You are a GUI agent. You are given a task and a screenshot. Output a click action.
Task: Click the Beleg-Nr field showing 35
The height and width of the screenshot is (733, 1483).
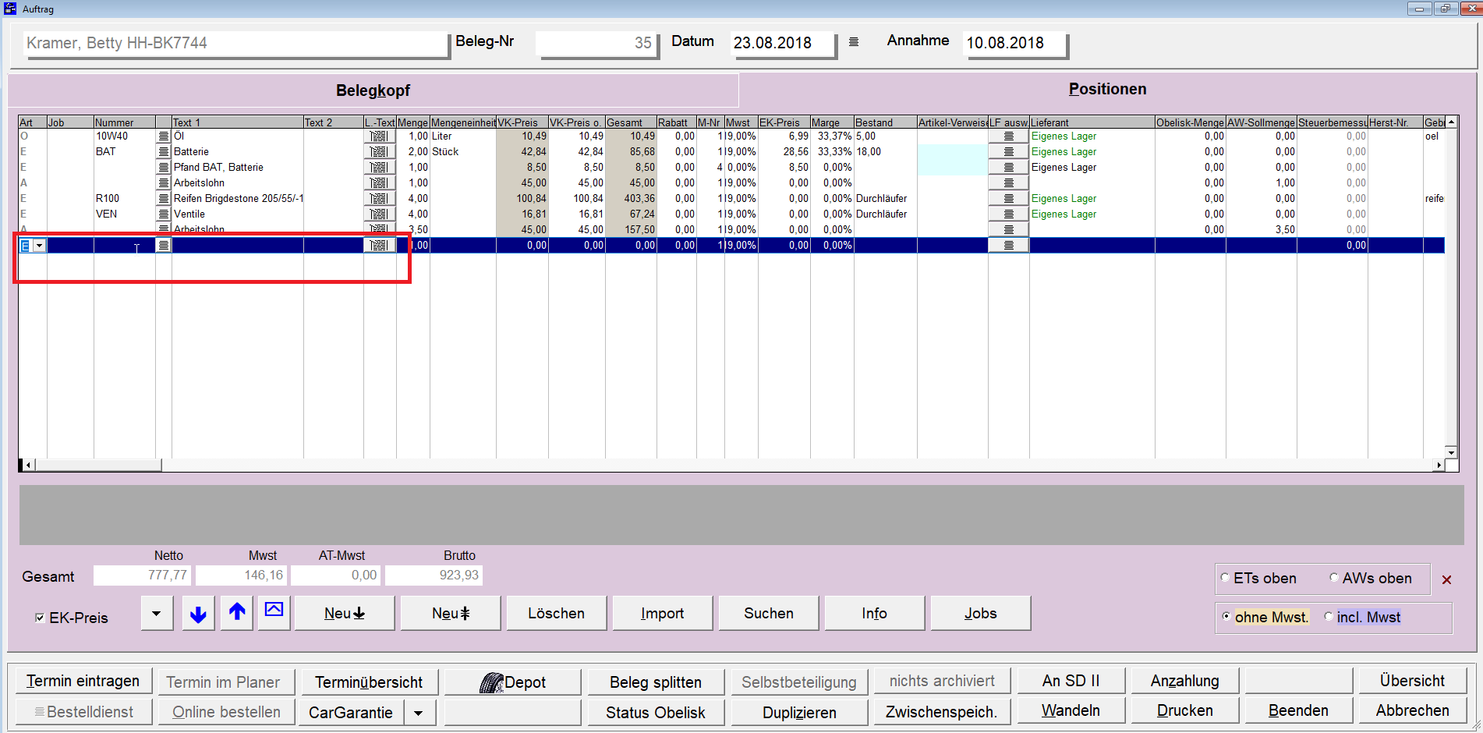[x=597, y=43]
